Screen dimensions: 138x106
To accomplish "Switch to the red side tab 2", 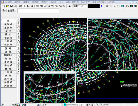I will click(x=18, y=26).
